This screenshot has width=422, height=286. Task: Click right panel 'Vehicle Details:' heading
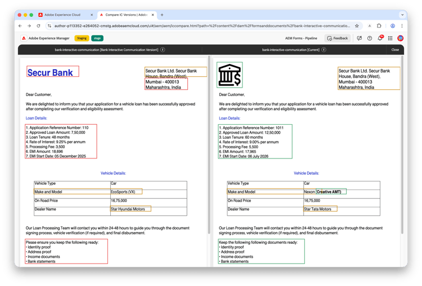click(x=306, y=173)
